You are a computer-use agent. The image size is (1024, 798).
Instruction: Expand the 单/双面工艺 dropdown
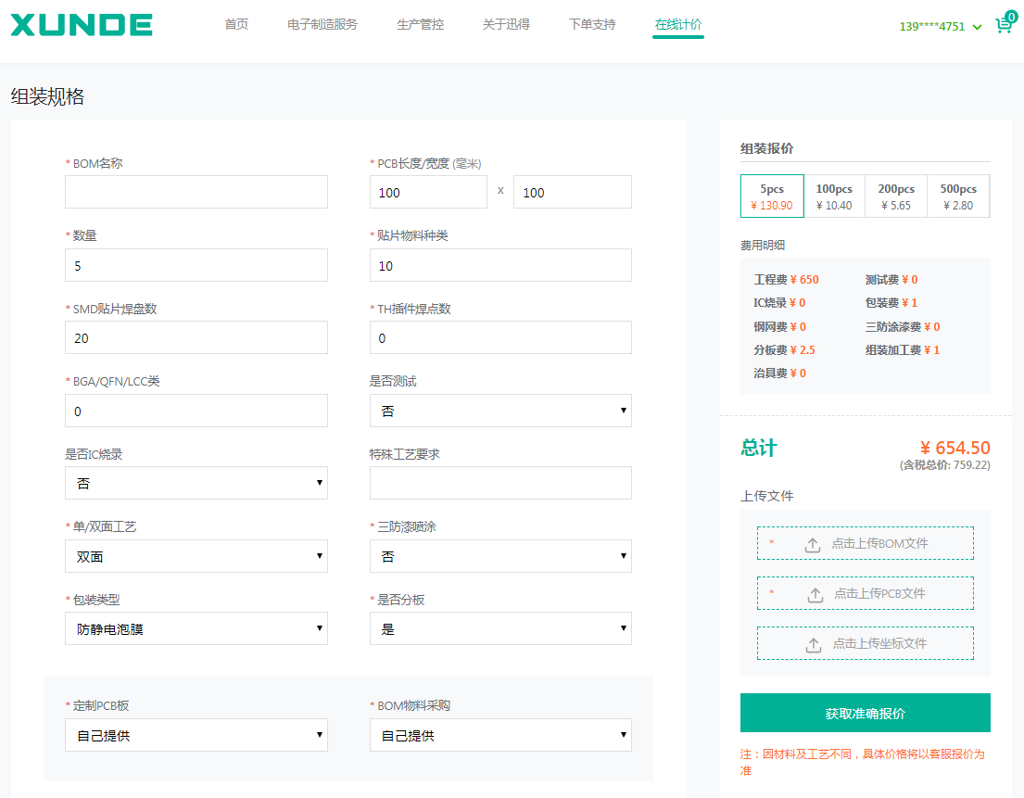tap(196, 556)
